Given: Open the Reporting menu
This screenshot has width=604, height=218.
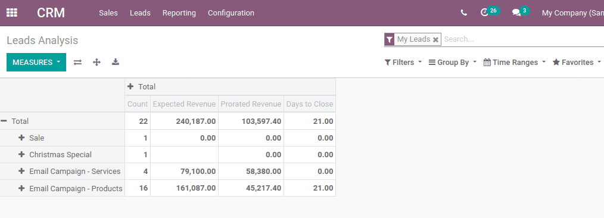Looking at the screenshot, I should (x=179, y=13).
